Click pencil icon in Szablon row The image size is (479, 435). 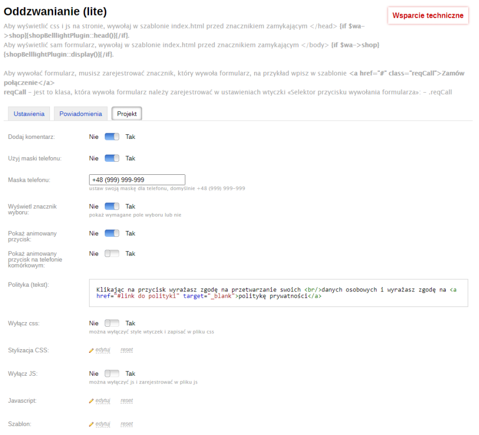[92, 424]
